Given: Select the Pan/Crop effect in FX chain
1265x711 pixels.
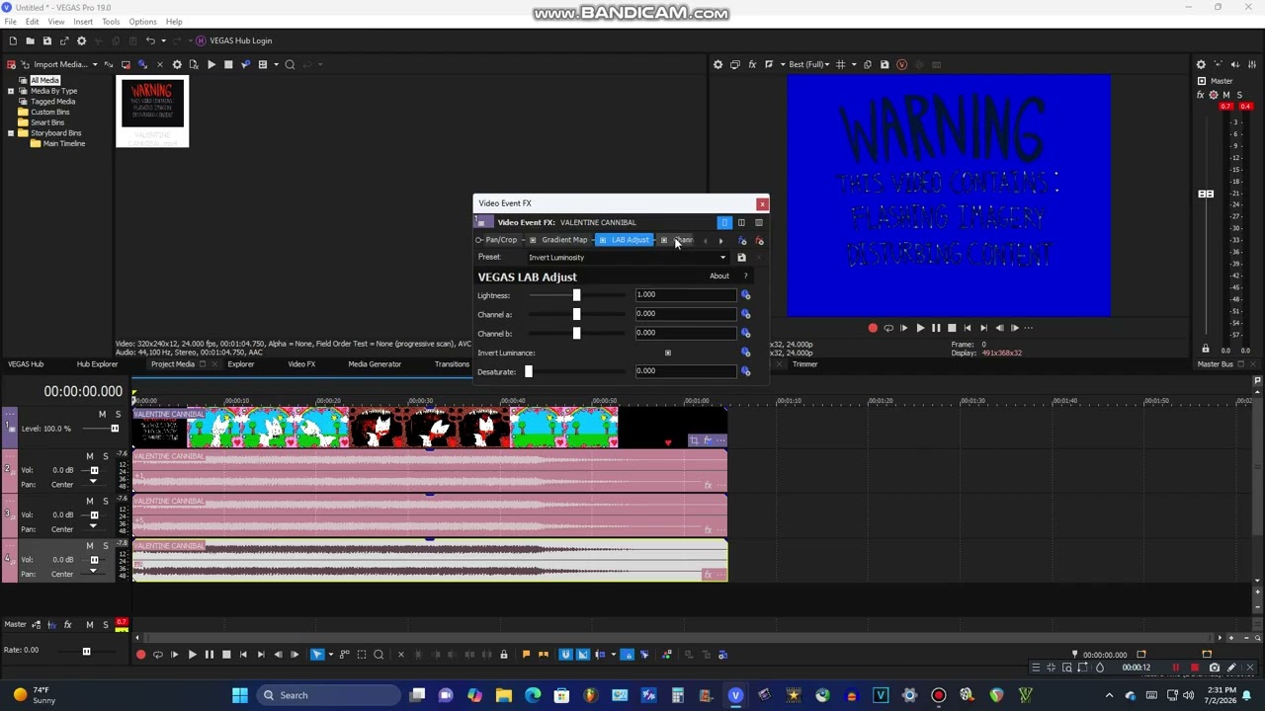Looking at the screenshot, I should tap(501, 240).
